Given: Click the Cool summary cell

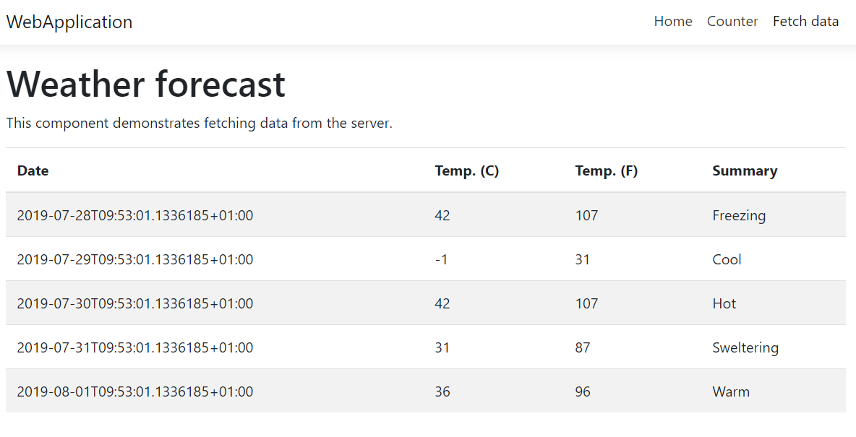Looking at the screenshot, I should [727, 259].
